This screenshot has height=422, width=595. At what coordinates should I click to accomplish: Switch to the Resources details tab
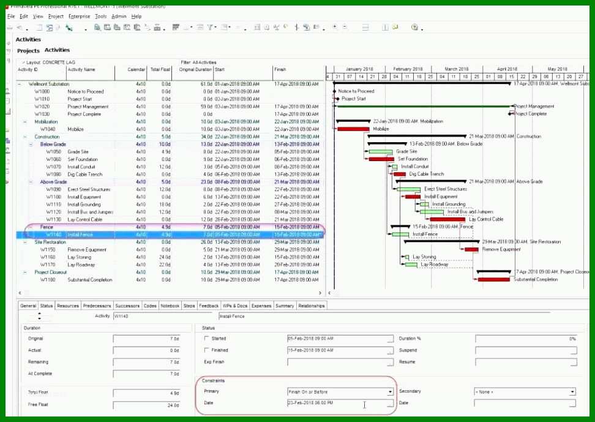67,306
